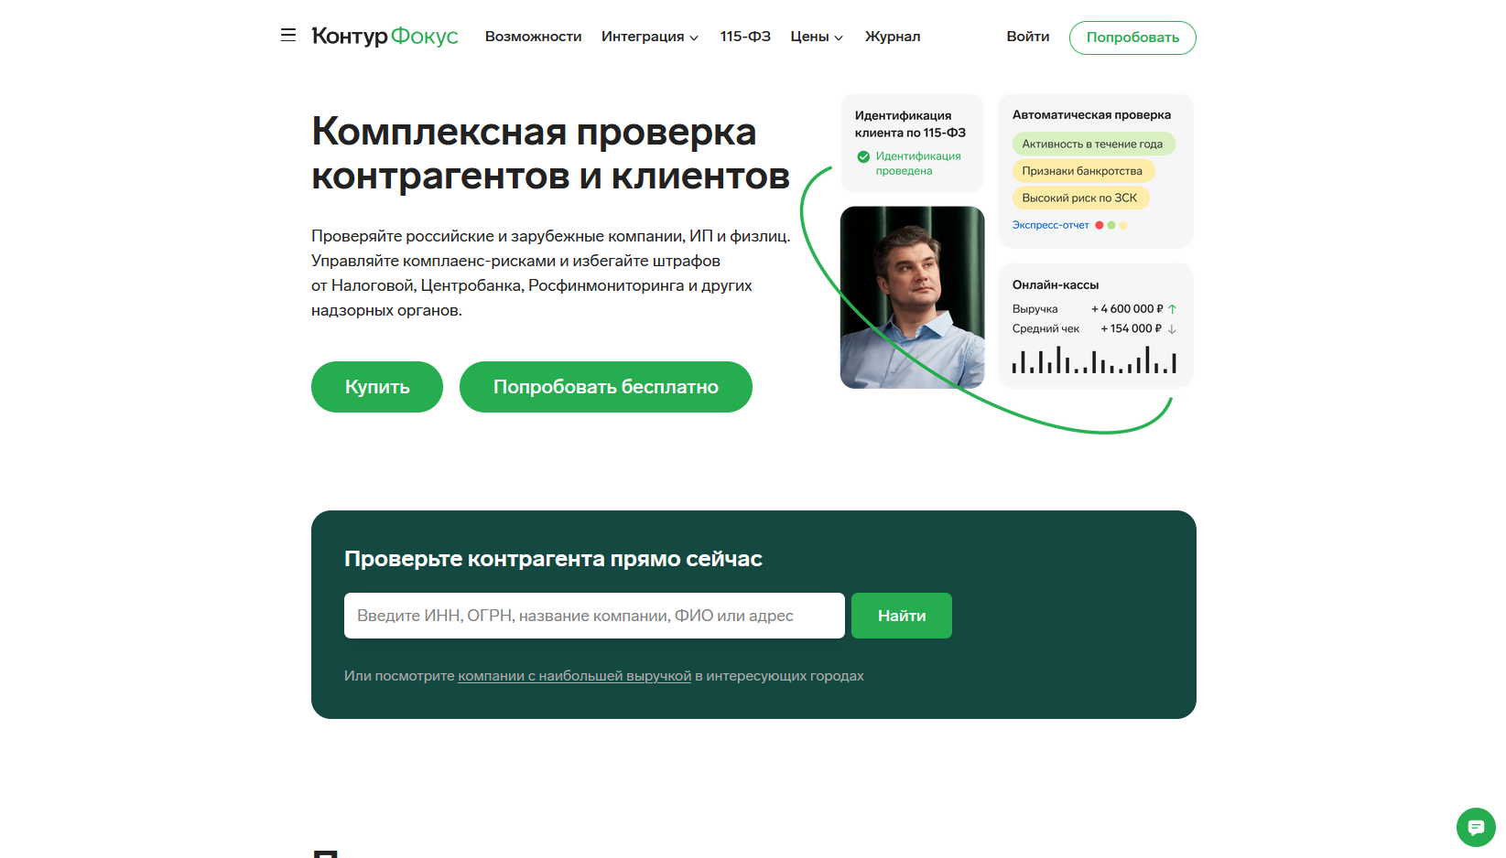Open Возможности menu item

pos(534,37)
